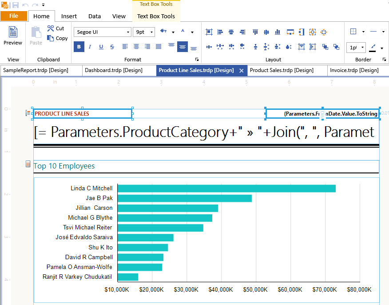
Task: Save the report with the floppy icon
Action: [16, 5]
